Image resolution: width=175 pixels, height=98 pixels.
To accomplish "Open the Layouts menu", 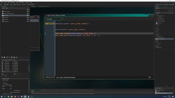I will (x=27, y=2).
